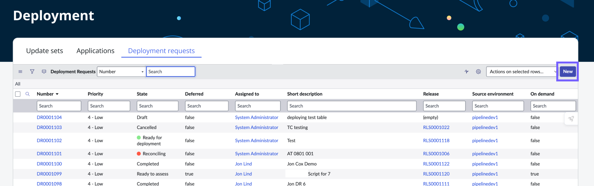Click the Priority column search field
The height and width of the screenshot is (186, 594).
click(109, 106)
